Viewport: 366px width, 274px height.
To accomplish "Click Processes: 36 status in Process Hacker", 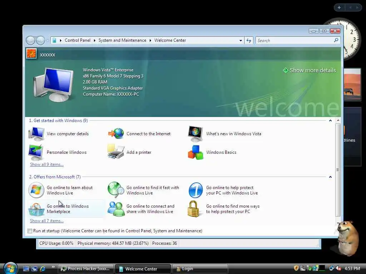I will pyautogui.click(x=164, y=243).
